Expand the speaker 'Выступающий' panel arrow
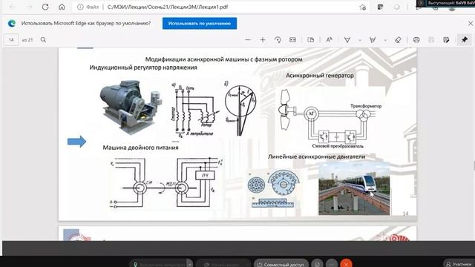 [421, 3]
